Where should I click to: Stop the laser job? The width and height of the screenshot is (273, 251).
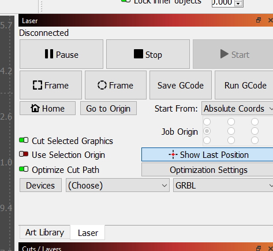(x=148, y=54)
